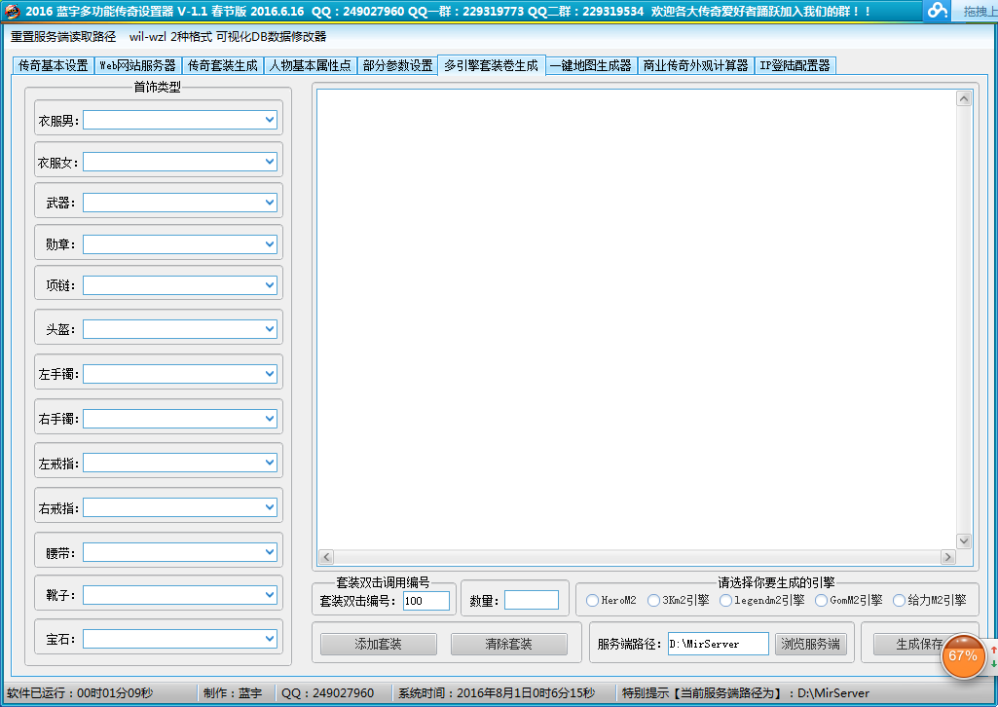The width and height of the screenshot is (998, 707).
Task: Click the scroll up arrow of text area
Action: (x=964, y=98)
